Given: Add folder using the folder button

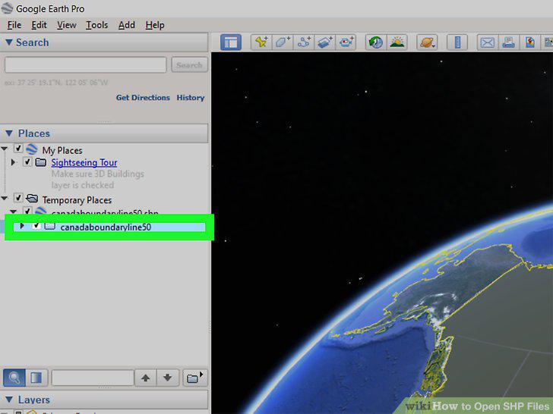Looking at the screenshot, I should coord(195,378).
